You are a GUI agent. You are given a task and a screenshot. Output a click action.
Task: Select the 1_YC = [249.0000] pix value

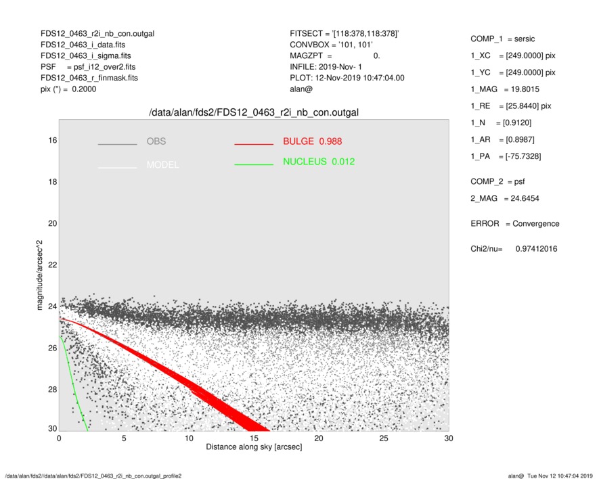513,72
